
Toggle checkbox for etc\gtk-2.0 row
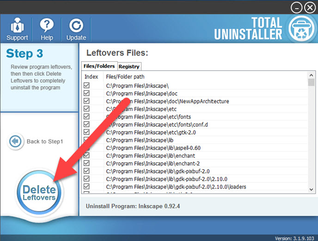tap(86, 132)
